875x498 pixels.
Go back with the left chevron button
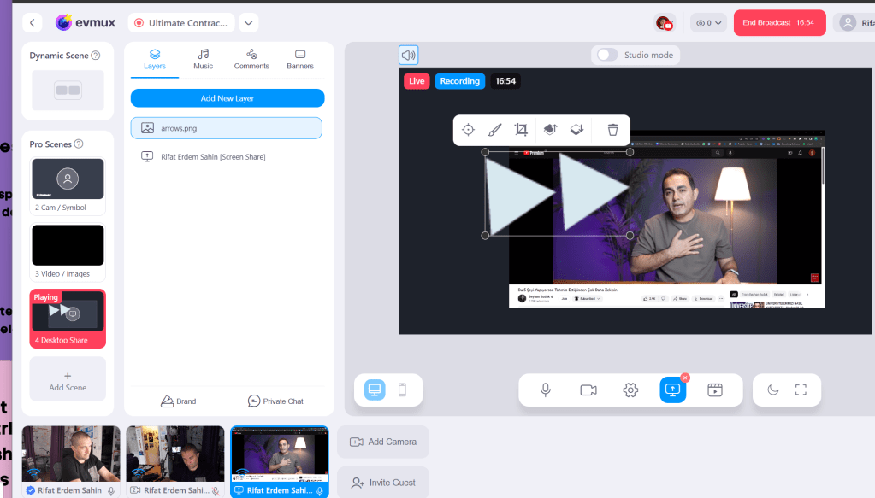click(x=33, y=23)
